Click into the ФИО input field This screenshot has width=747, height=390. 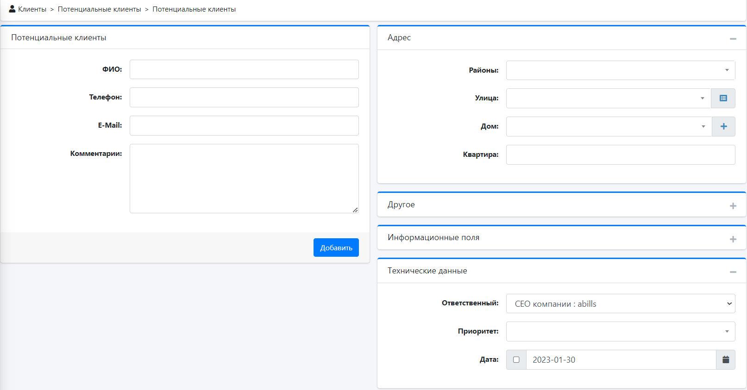click(x=244, y=69)
